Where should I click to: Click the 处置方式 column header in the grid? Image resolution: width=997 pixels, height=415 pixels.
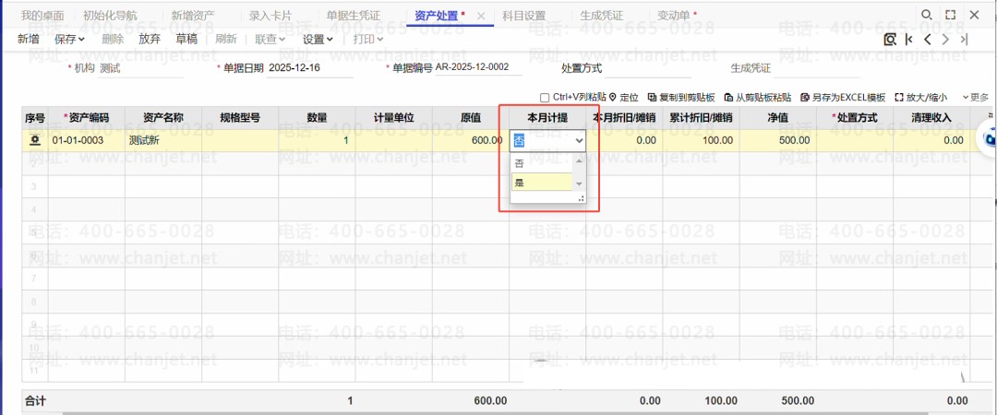pos(855,117)
